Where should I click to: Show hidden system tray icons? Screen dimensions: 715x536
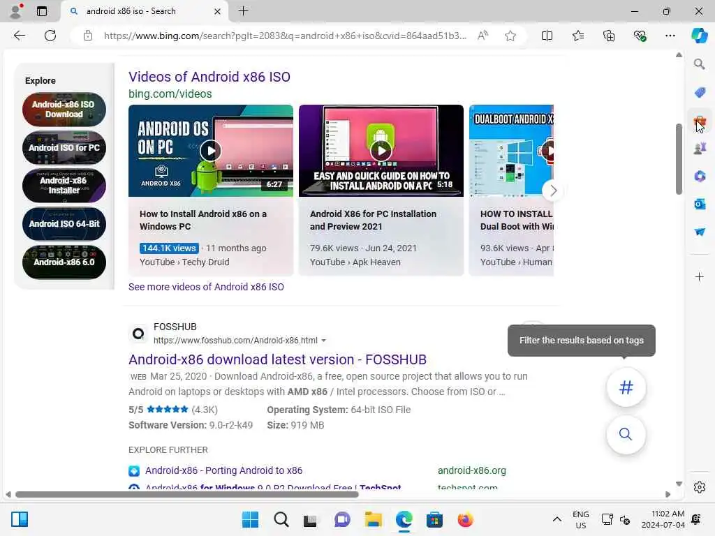click(x=556, y=519)
